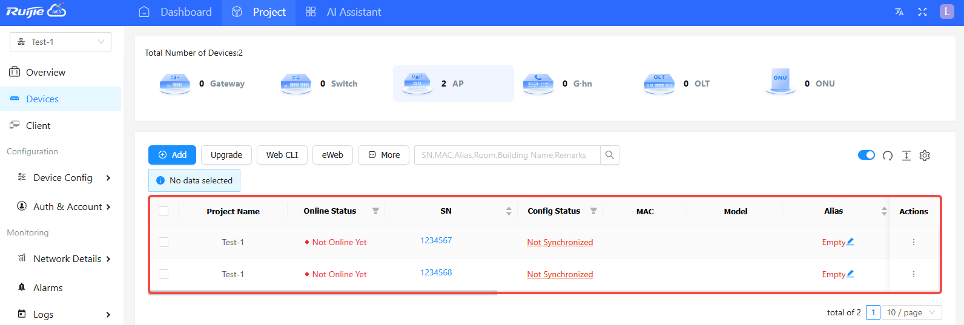
Task: Click the language translate icon
Action: pos(899,12)
